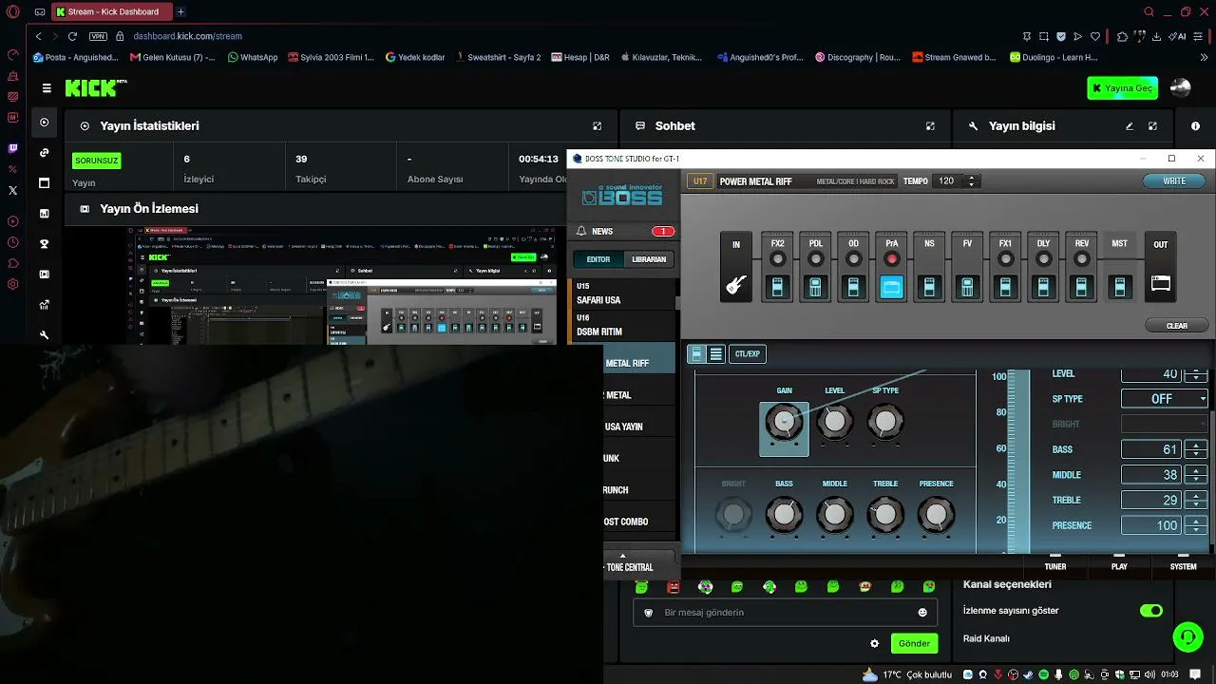Image resolution: width=1216 pixels, height=684 pixels.
Task: Select the U15 SAFARI USA patch
Action: click(x=622, y=294)
